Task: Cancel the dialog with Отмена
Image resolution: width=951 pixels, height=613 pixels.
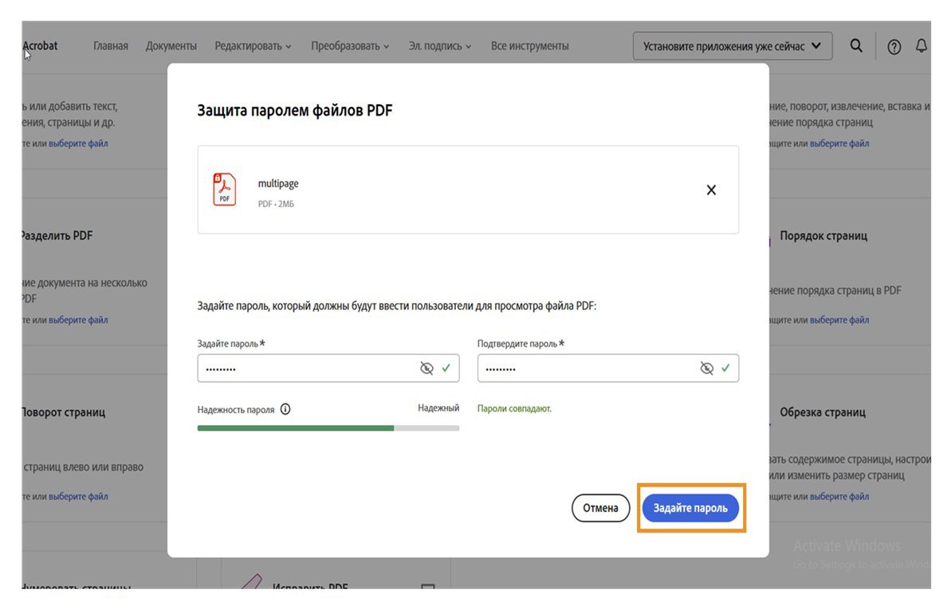Action: coord(600,507)
